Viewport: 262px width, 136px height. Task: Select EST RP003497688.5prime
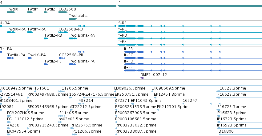(x=29, y=98)
